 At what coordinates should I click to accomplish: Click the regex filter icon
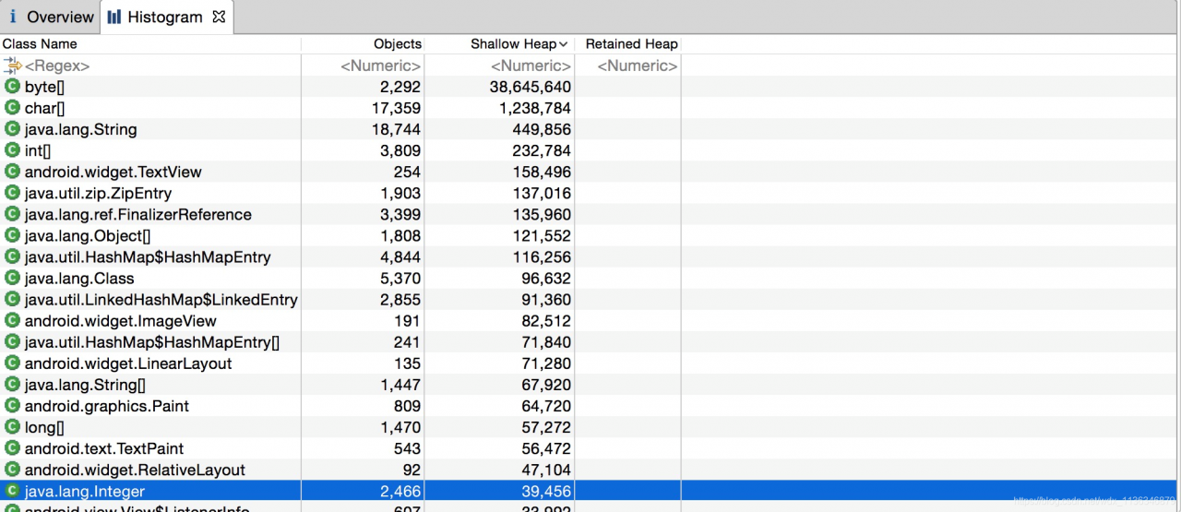(x=12, y=65)
